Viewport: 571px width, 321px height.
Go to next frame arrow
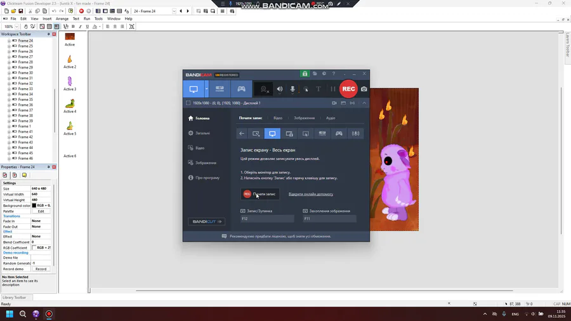(188, 11)
